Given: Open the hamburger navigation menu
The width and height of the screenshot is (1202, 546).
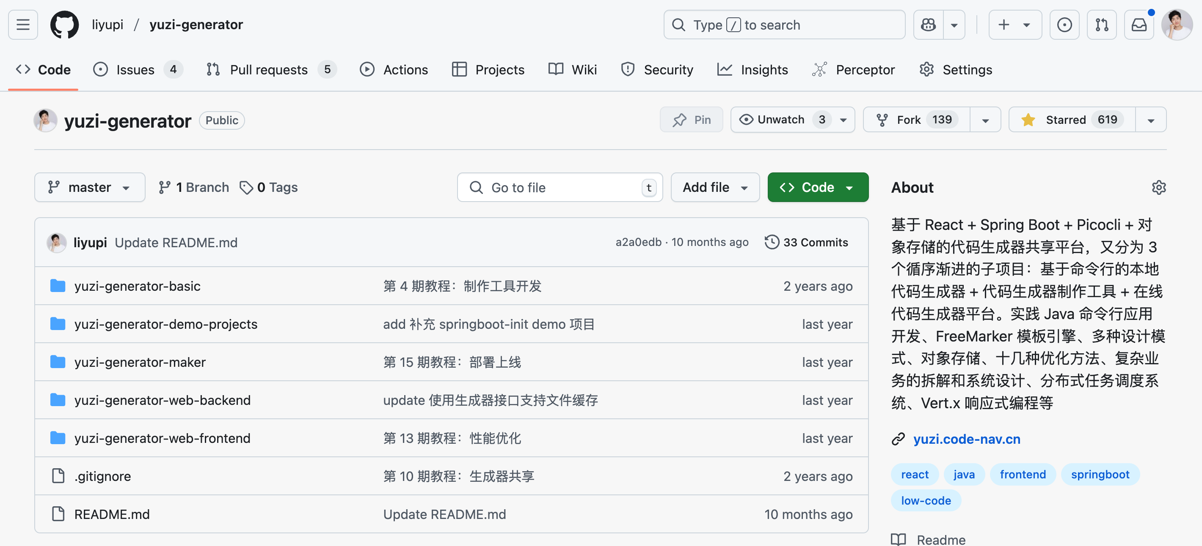Looking at the screenshot, I should 23,24.
